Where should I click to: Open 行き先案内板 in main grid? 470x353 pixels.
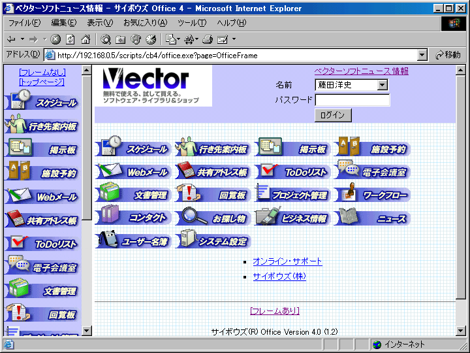click(213, 146)
